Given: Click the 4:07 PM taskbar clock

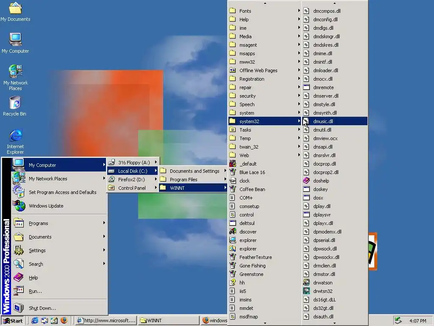Looking at the screenshot, I should pyautogui.click(x=417, y=321).
